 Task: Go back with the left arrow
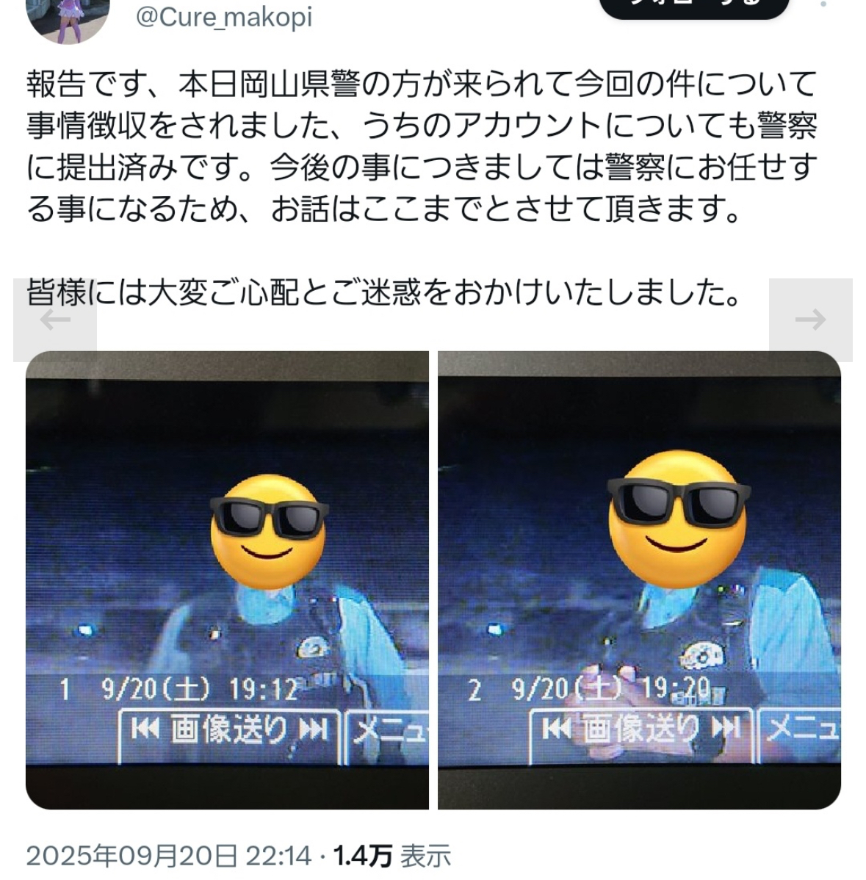tap(55, 320)
